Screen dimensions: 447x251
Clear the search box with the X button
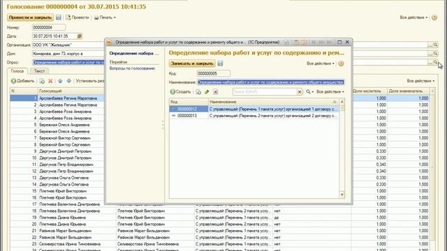[300, 92]
